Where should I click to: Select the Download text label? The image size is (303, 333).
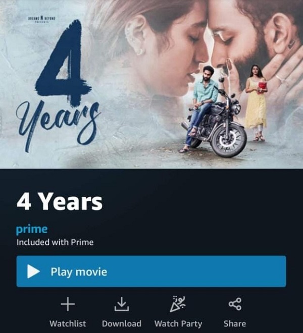122,323
